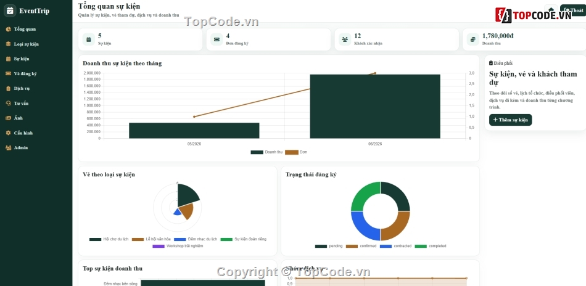Screen dimensions: 586x286
Task: Toggle Hội chợ du lịch legend entry
Action: [109, 239]
